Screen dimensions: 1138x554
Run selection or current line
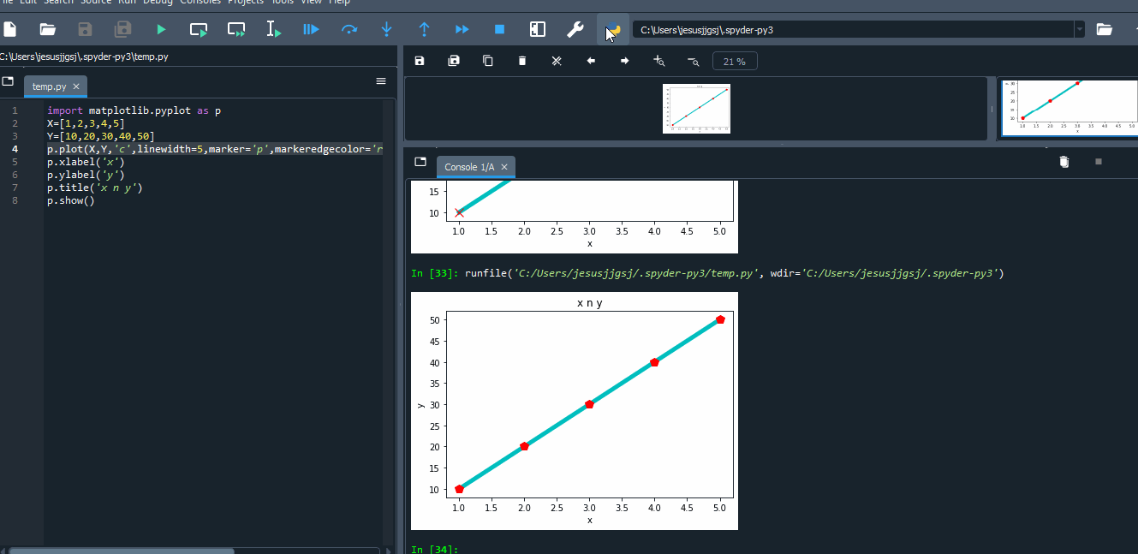274,29
